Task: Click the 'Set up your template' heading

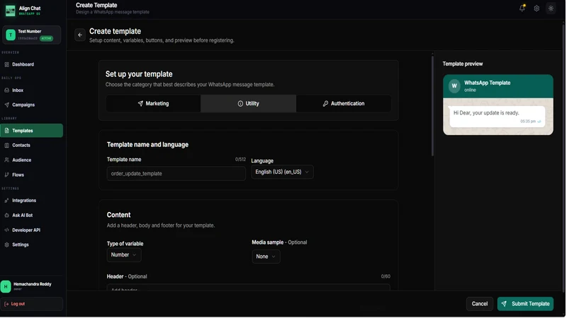Action: coord(139,74)
